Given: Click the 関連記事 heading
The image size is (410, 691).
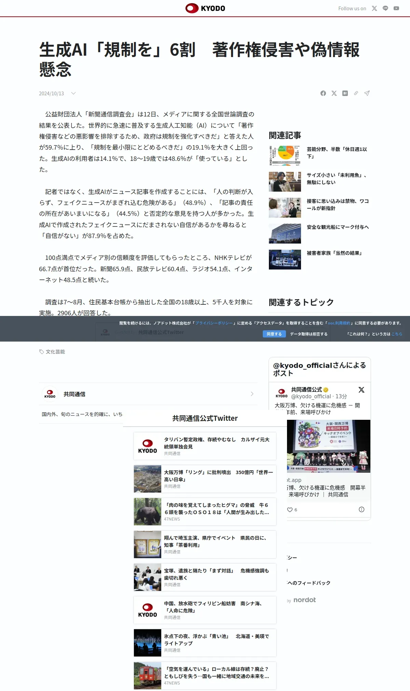Looking at the screenshot, I should point(285,136).
